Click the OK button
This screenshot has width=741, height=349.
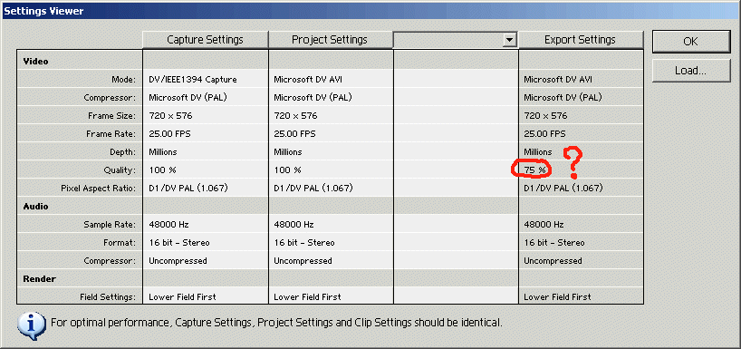coord(690,42)
